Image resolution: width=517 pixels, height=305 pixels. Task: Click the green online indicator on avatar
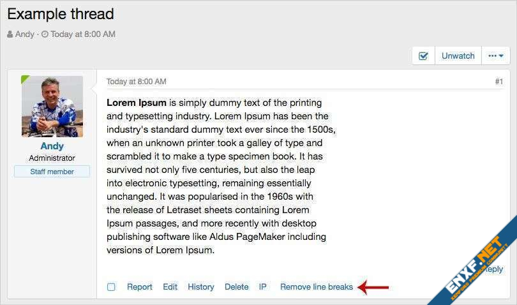click(x=24, y=79)
